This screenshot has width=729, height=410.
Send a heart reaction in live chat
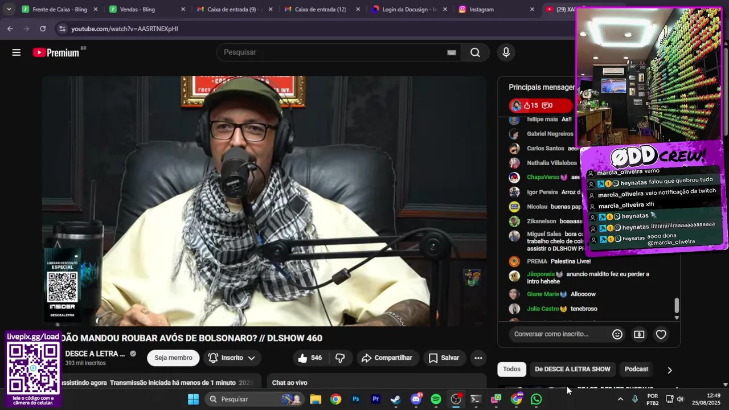(x=661, y=334)
